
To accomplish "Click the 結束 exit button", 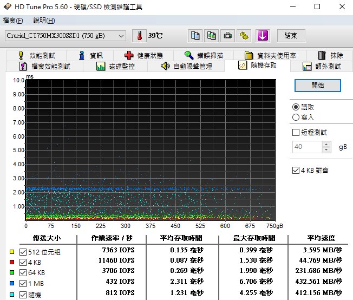I will point(291,36).
